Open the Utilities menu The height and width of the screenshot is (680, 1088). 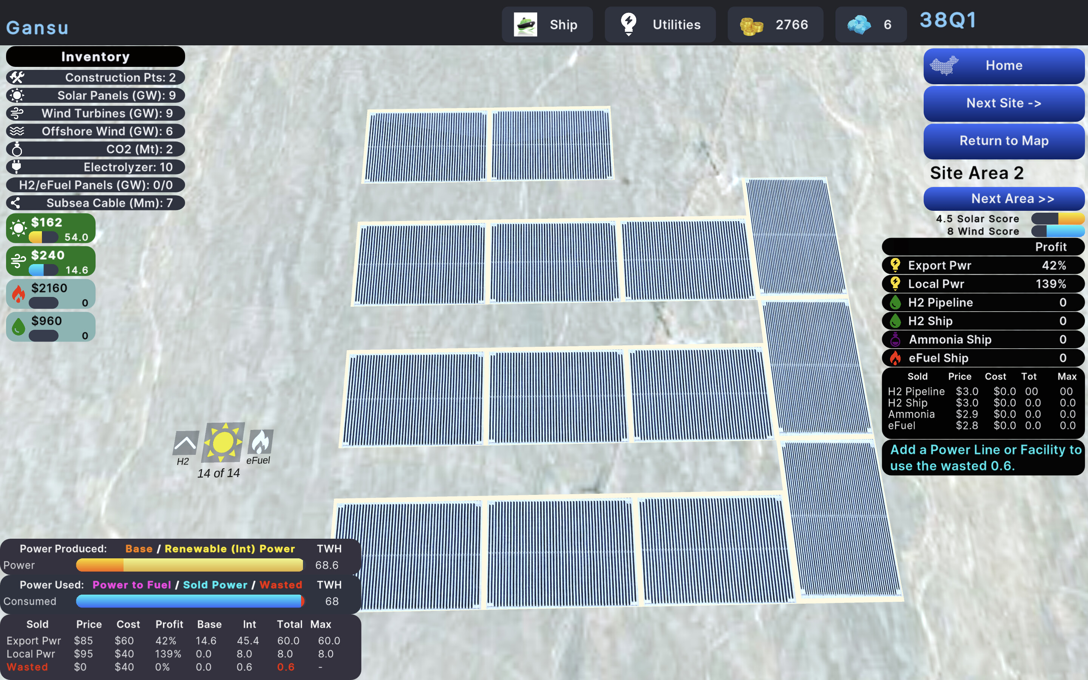(660, 25)
